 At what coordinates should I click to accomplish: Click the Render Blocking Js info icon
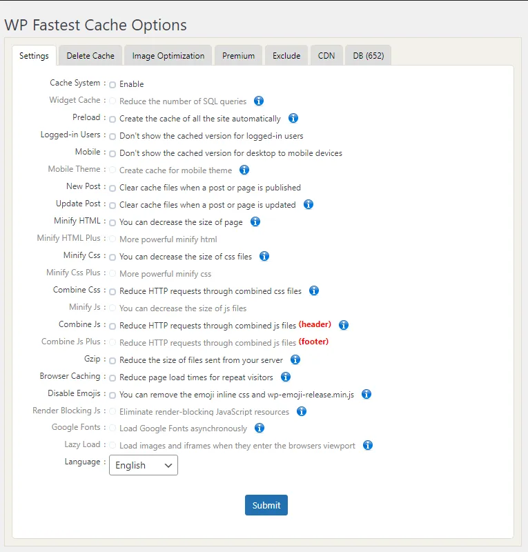point(301,411)
